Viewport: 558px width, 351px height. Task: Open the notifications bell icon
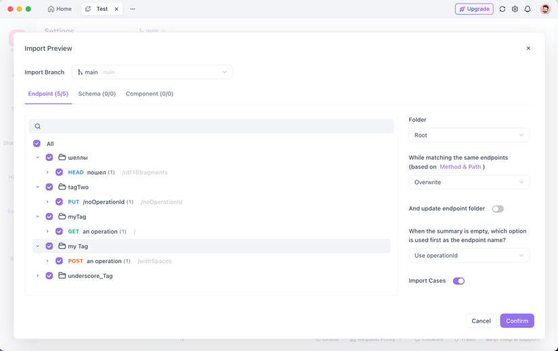pos(528,9)
